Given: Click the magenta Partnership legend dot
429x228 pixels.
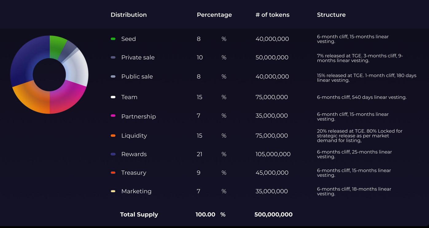Looking at the screenshot, I should click(113, 116).
